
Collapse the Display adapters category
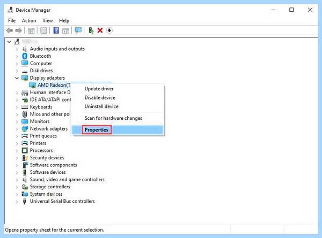pyautogui.click(x=17, y=78)
